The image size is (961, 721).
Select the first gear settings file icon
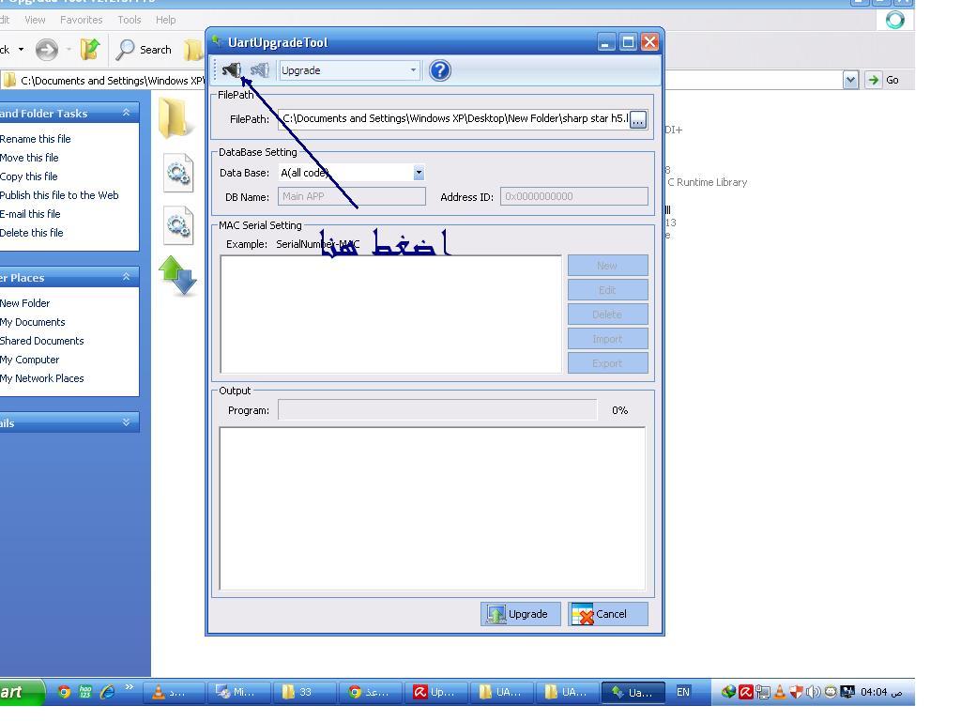pos(178,173)
